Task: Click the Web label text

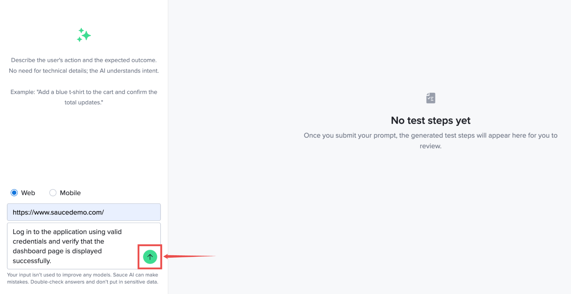Action: click(x=28, y=193)
